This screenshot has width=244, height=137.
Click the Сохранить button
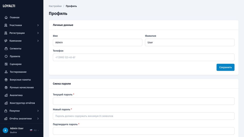click(x=225, y=67)
